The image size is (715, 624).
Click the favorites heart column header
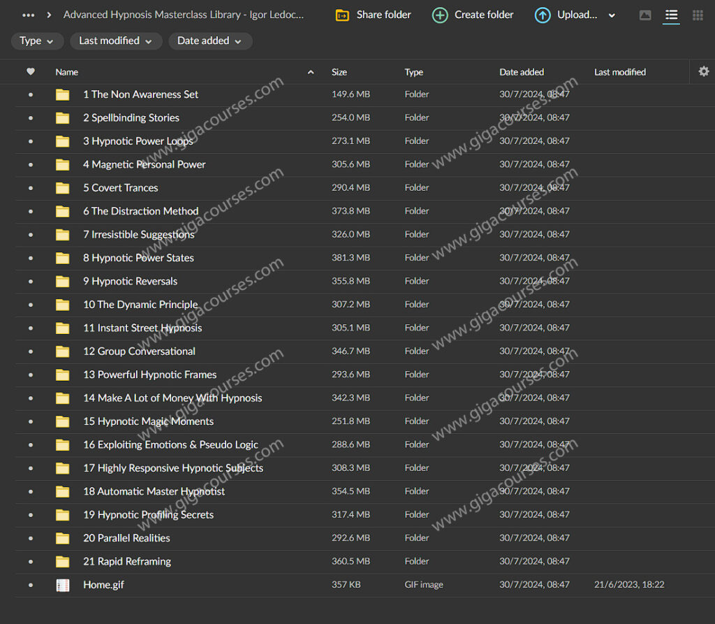point(30,71)
